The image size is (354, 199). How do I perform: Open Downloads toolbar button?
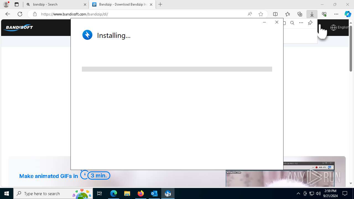point(312,14)
